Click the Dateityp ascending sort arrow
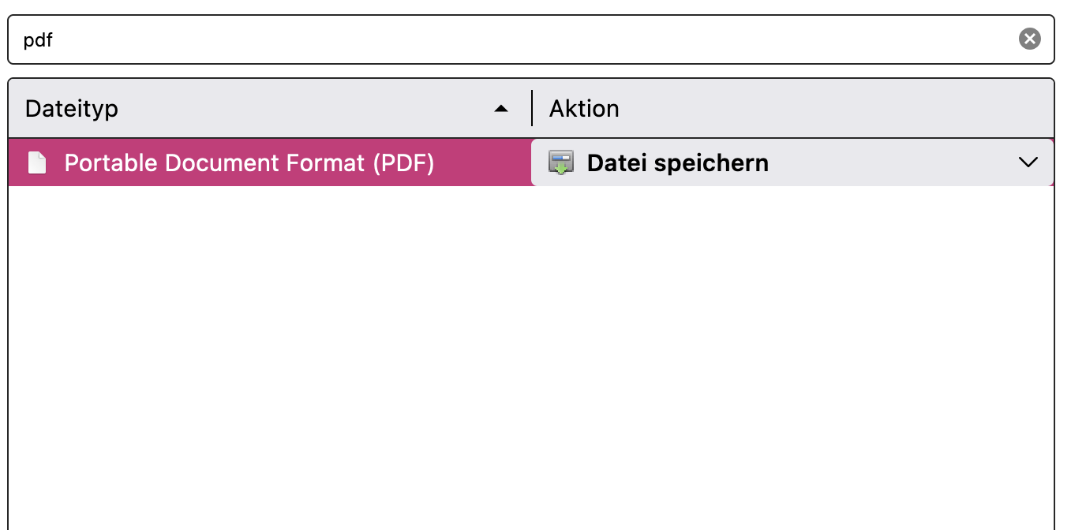The image size is (1086, 530). pyautogui.click(x=500, y=109)
